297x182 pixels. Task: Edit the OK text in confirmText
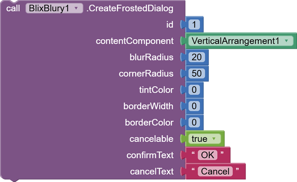point(207,155)
